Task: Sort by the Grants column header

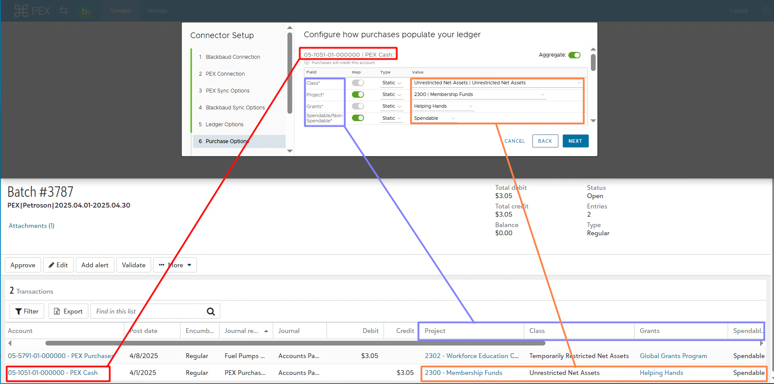Action: point(681,331)
